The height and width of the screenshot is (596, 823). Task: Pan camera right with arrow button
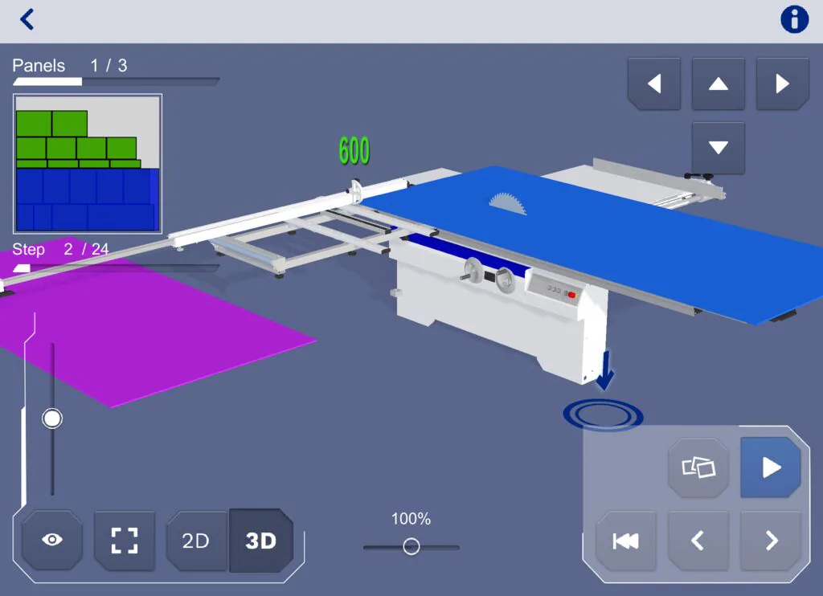tap(782, 84)
